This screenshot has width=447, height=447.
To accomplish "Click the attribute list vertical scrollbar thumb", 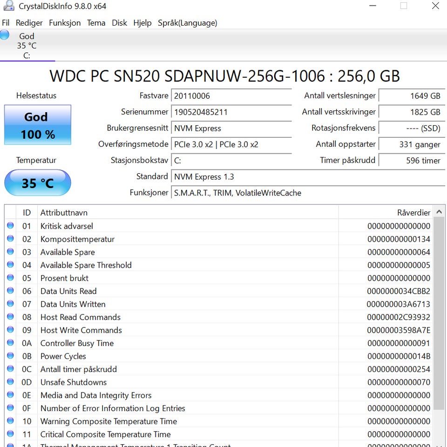I will (x=439, y=313).
